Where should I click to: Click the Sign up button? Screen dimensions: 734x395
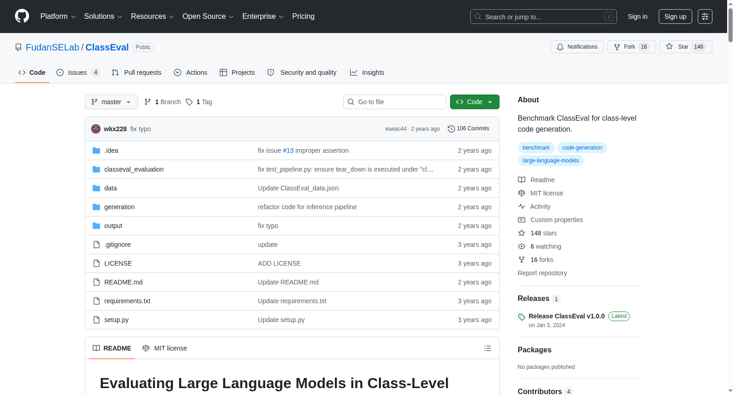coord(675,17)
